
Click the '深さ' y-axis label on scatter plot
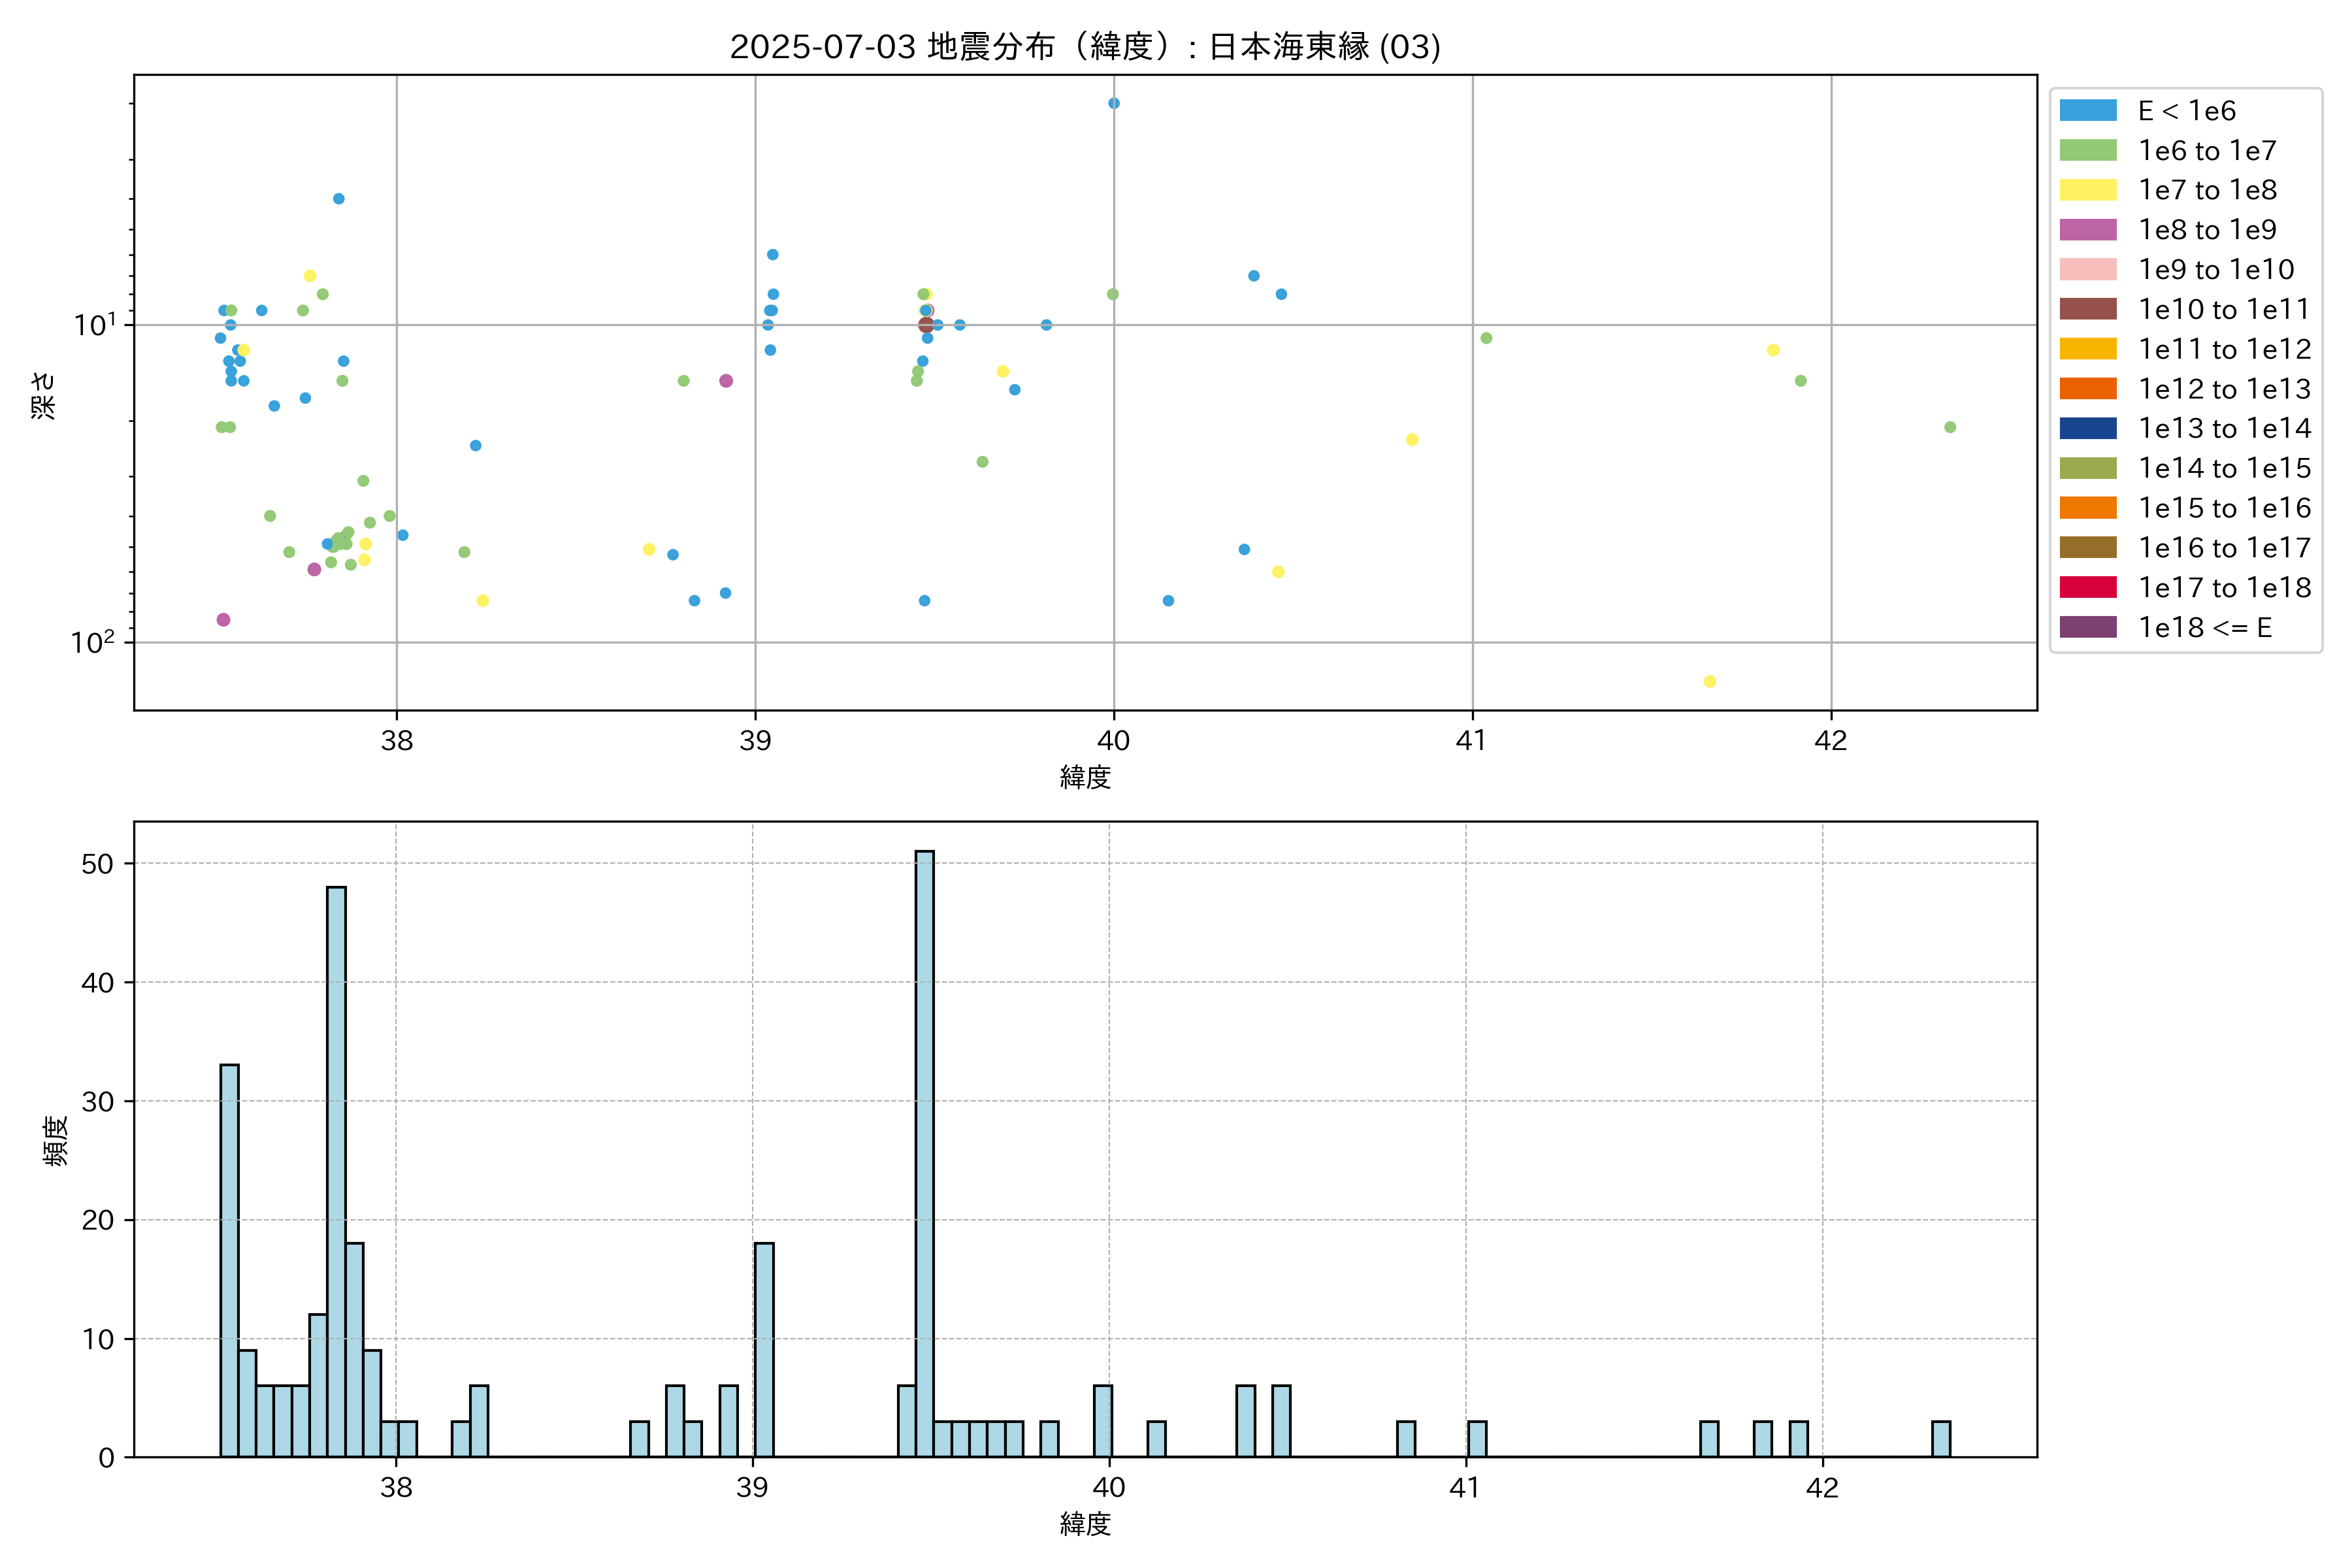[44, 395]
